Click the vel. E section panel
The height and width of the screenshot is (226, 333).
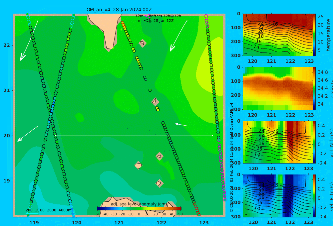(x=278, y=196)
